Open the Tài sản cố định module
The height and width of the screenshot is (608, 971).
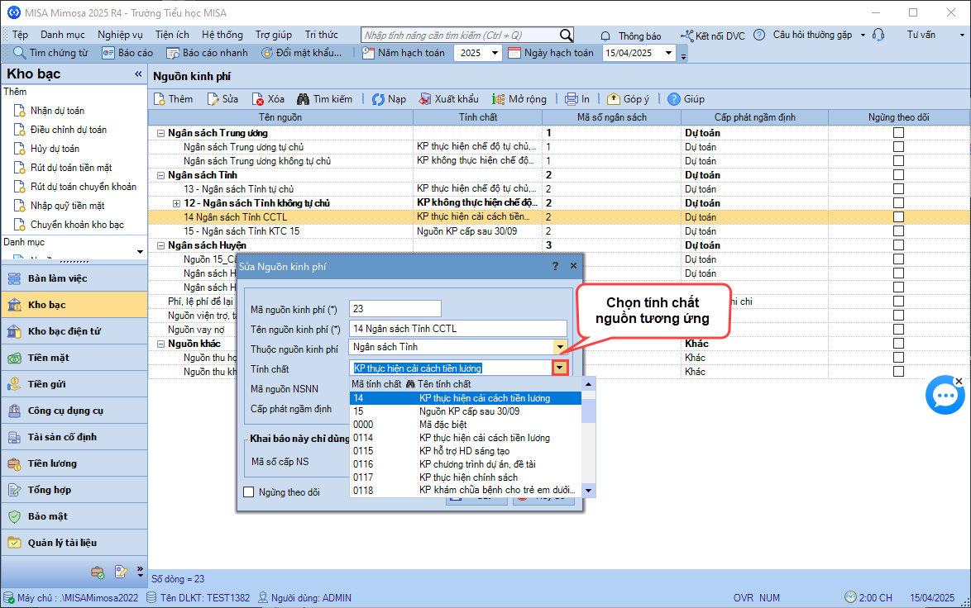click(74, 437)
